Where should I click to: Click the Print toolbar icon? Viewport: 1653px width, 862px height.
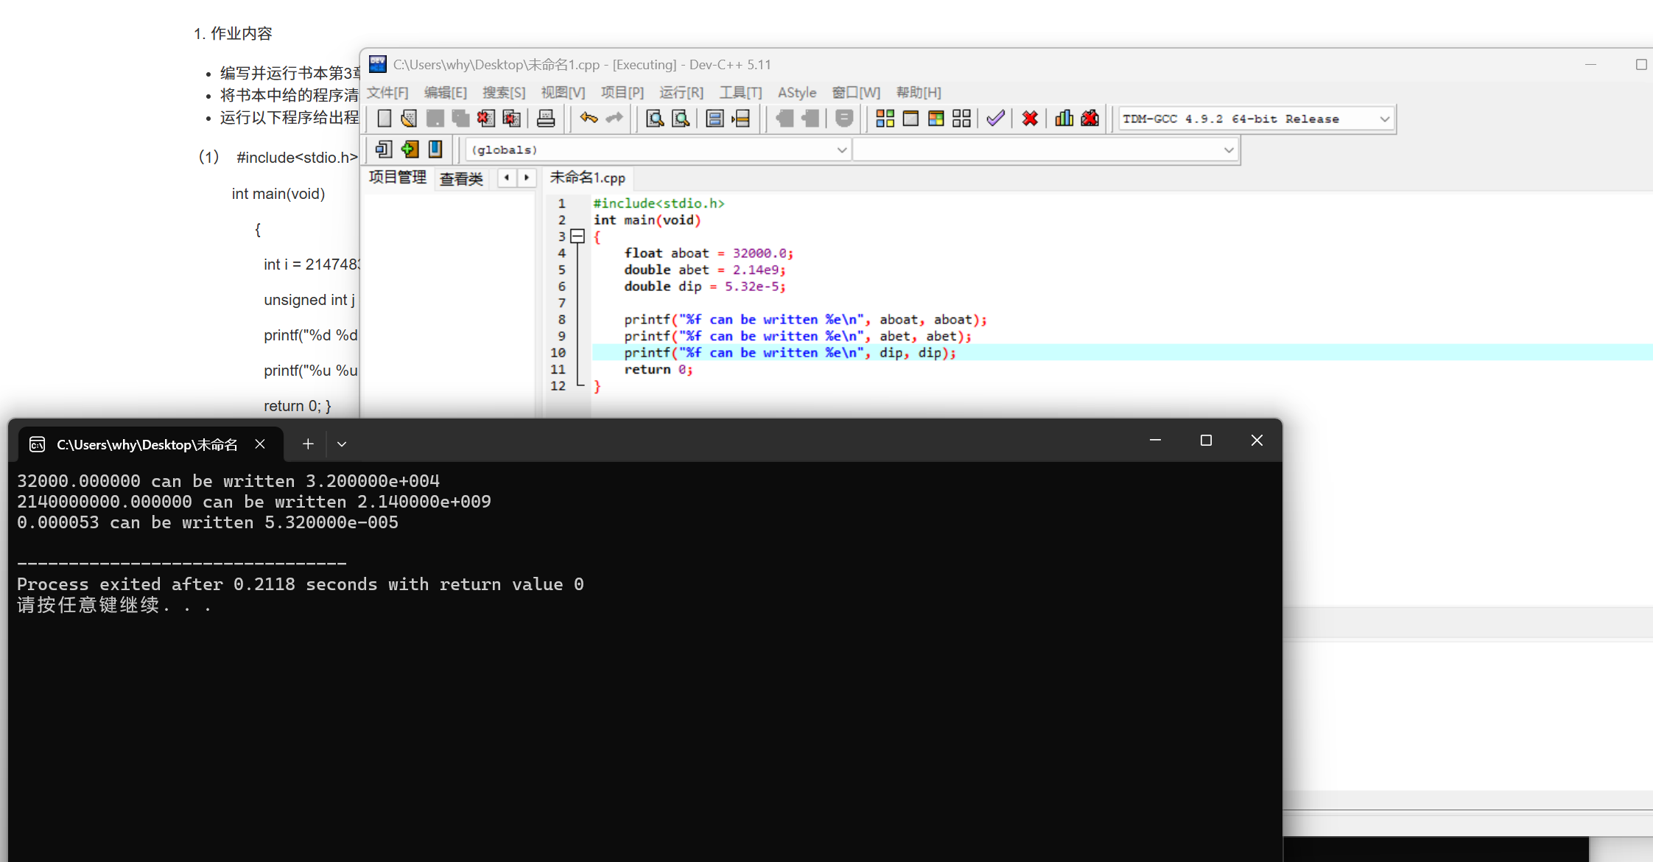546,119
